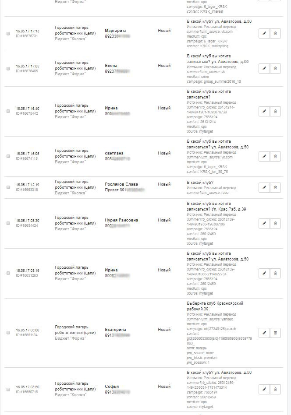This screenshot has height=415, width=291.
Task: Edit Маргарита's lead with pencil icon
Action: pos(264,33)
